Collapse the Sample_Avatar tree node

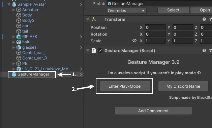pos(9,4)
